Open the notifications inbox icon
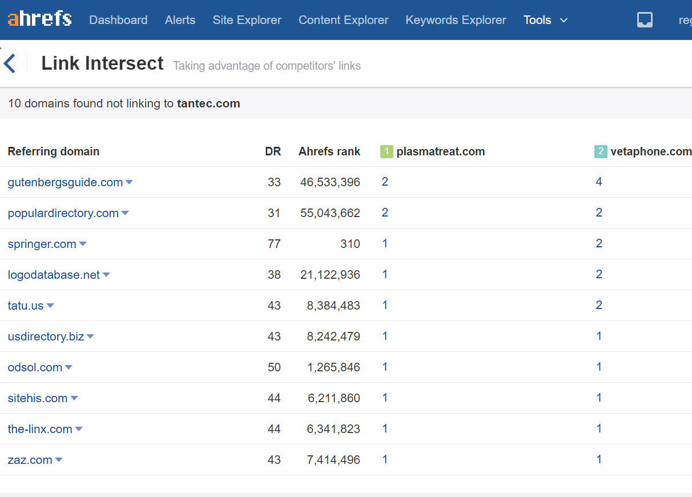692x497 pixels. tap(645, 20)
